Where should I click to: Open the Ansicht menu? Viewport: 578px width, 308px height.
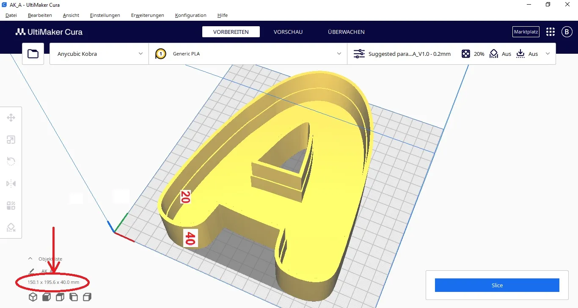click(x=71, y=15)
